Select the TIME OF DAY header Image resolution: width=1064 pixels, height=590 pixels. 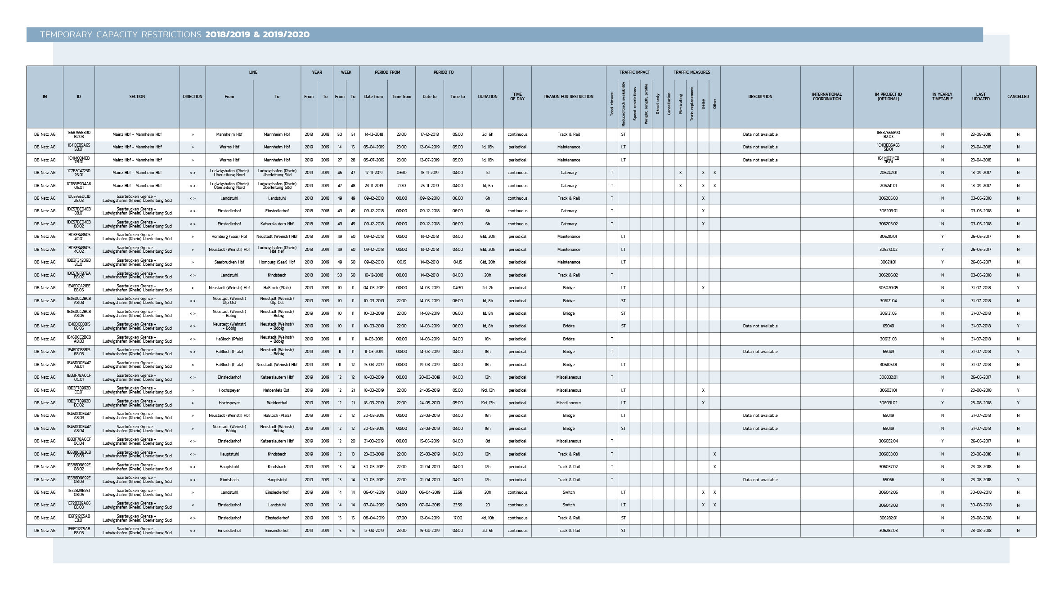[517, 97]
